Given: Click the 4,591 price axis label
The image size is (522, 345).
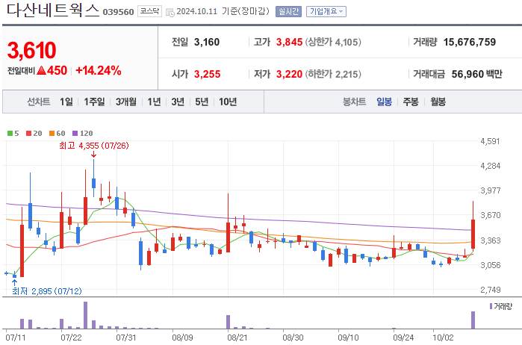Looking at the screenshot, I should pyautogui.click(x=490, y=141).
